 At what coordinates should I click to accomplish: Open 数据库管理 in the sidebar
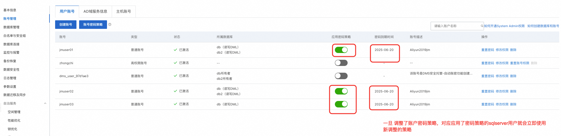(11, 27)
